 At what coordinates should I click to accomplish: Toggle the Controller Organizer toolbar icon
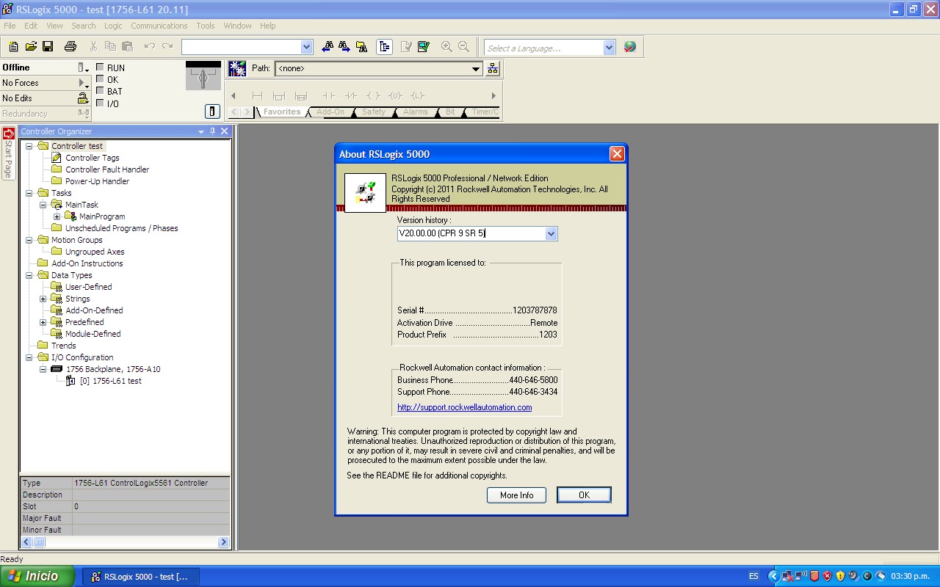384,46
